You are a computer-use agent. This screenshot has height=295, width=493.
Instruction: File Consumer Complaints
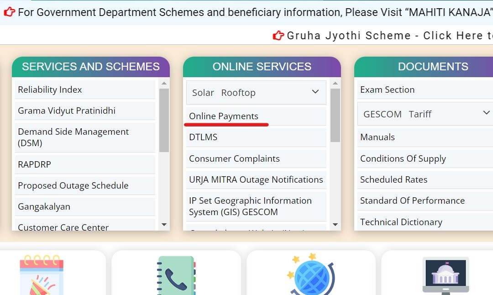(234, 158)
